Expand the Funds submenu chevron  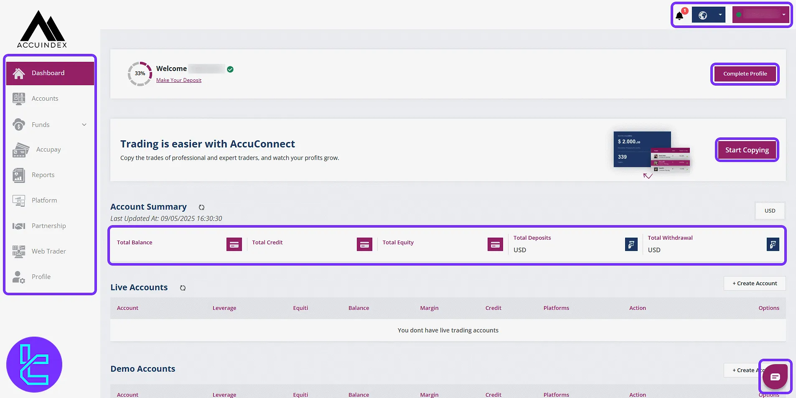(x=84, y=124)
